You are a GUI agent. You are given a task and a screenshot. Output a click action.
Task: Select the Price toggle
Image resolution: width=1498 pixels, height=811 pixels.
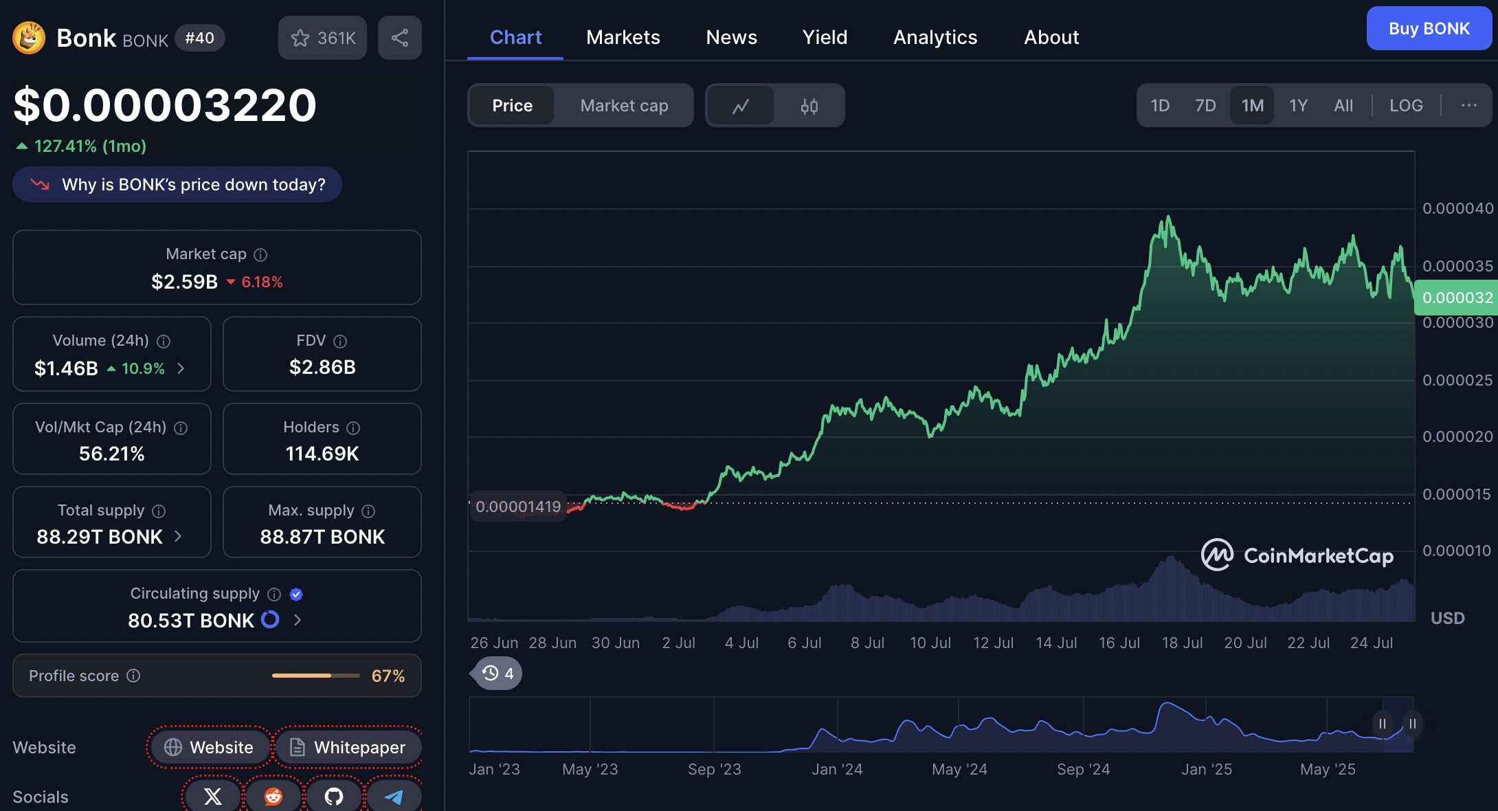point(513,106)
